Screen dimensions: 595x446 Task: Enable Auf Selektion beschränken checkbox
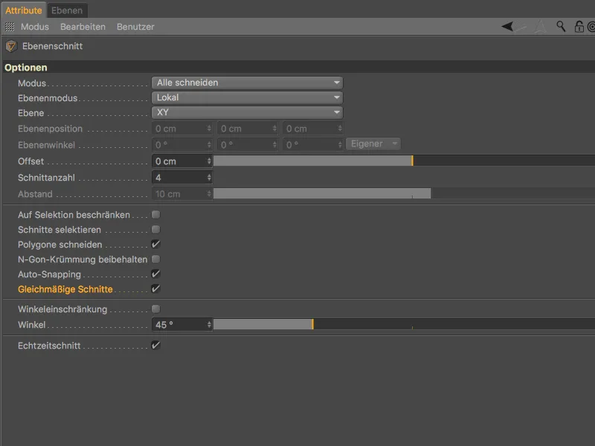point(155,215)
